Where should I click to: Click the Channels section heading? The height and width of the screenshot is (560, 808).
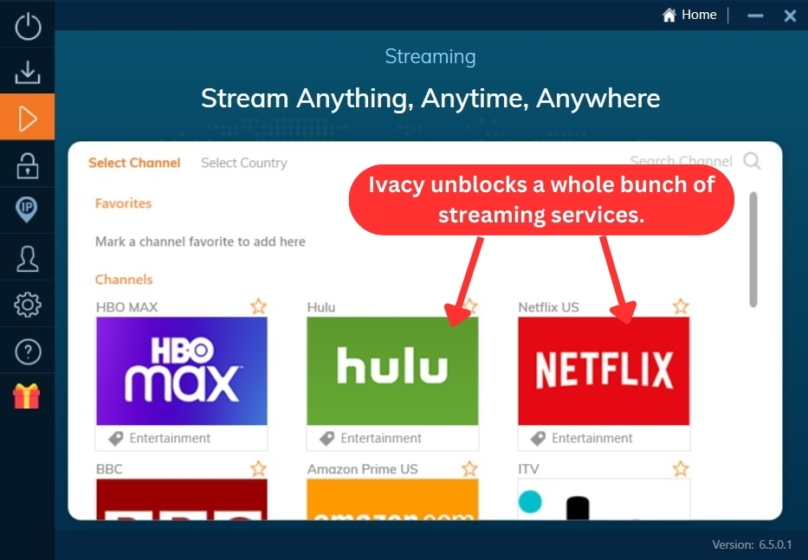point(124,280)
